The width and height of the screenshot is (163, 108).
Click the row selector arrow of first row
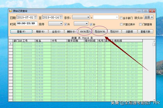point(11,43)
